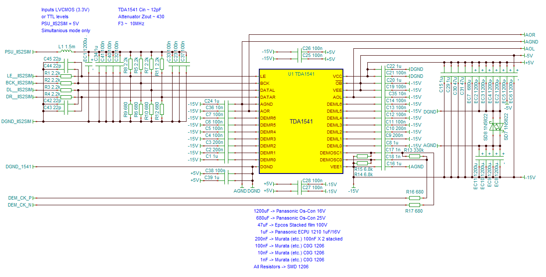The height and width of the screenshot is (277, 546).
Task: Click the AOL output port label
Action: 529,48
